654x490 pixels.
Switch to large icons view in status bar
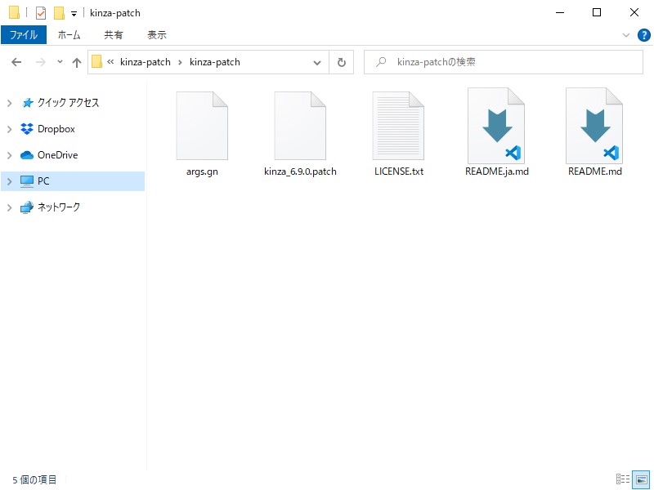pyautogui.click(x=640, y=479)
